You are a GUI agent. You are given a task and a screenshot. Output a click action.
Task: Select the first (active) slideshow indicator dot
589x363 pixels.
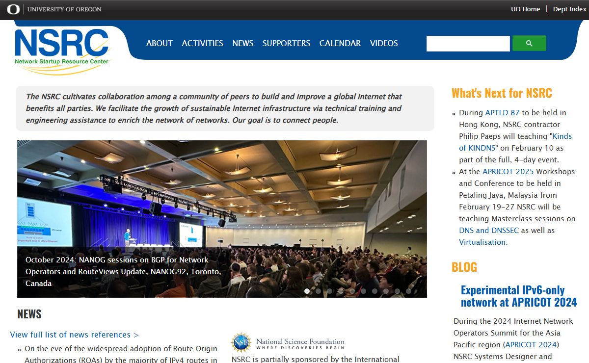click(x=307, y=291)
